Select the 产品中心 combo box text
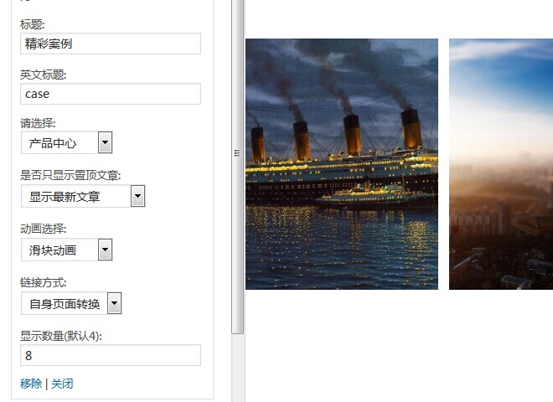553x402 pixels. [x=59, y=142]
